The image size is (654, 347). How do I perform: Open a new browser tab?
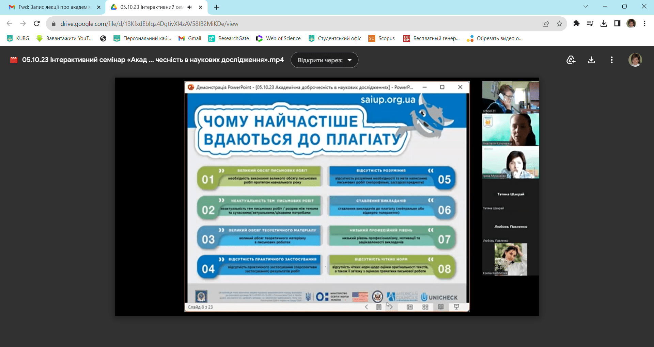(217, 7)
